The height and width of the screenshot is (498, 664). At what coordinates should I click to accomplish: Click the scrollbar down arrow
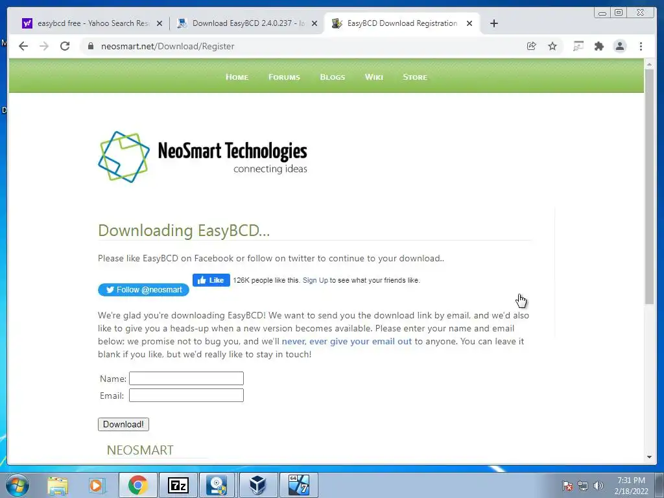point(649,457)
